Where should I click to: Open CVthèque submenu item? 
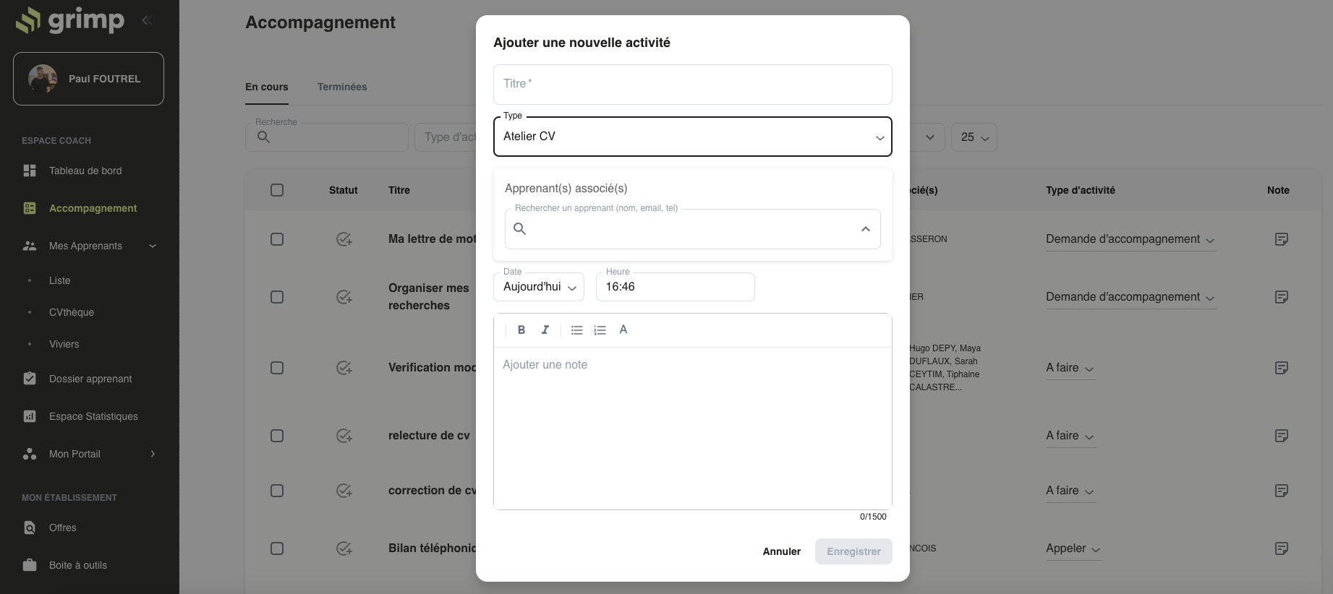tap(72, 312)
